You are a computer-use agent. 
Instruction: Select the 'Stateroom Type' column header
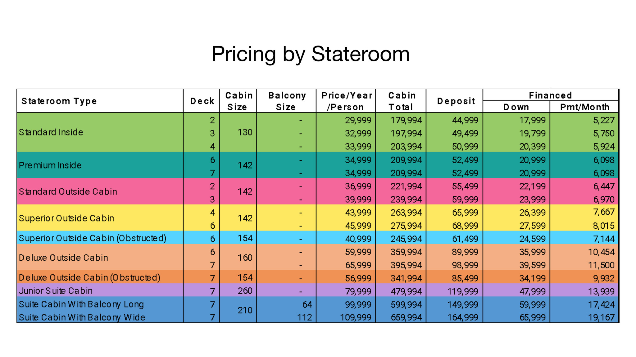tap(59, 101)
